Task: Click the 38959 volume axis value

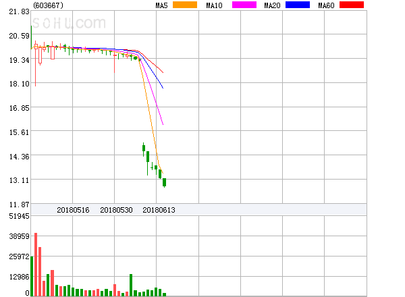Action: 19,236
